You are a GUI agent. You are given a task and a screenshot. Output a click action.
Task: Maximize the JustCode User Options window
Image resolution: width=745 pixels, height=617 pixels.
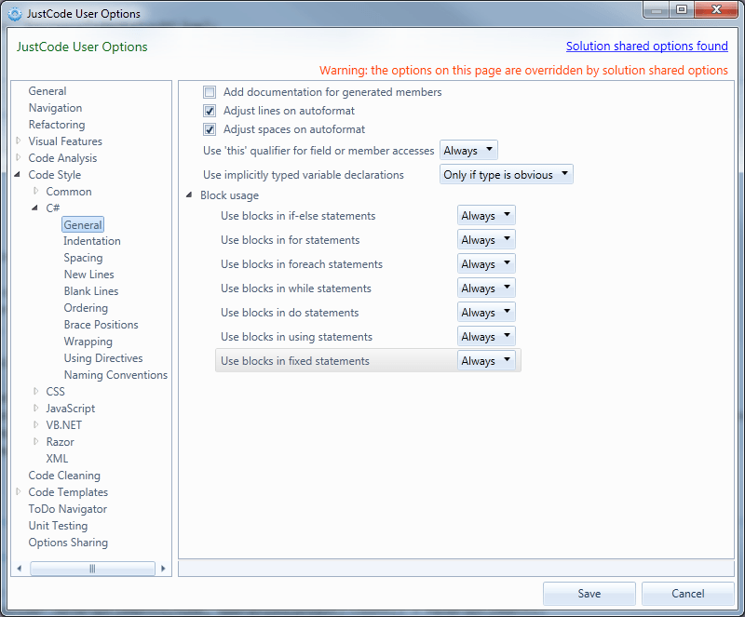tap(682, 9)
